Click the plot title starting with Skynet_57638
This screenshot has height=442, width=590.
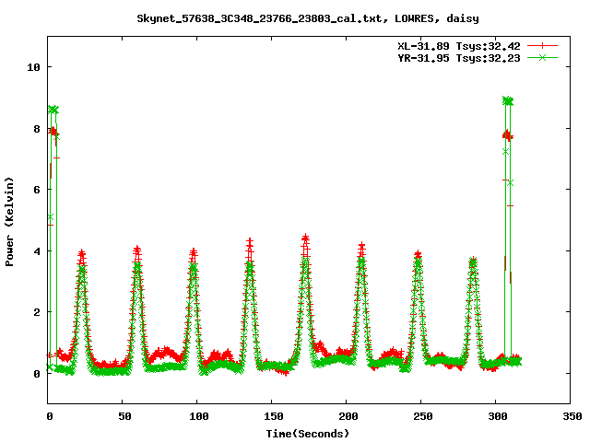coord(307,18)
